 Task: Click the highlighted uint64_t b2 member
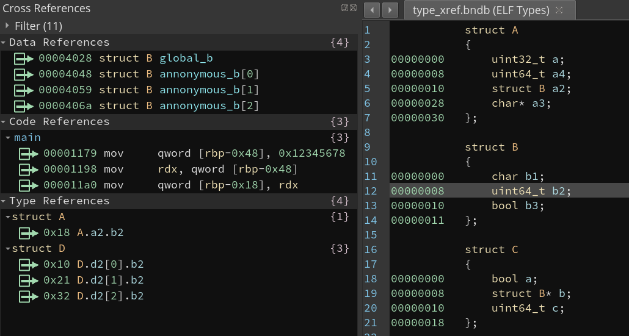click(x=531, y=191)
